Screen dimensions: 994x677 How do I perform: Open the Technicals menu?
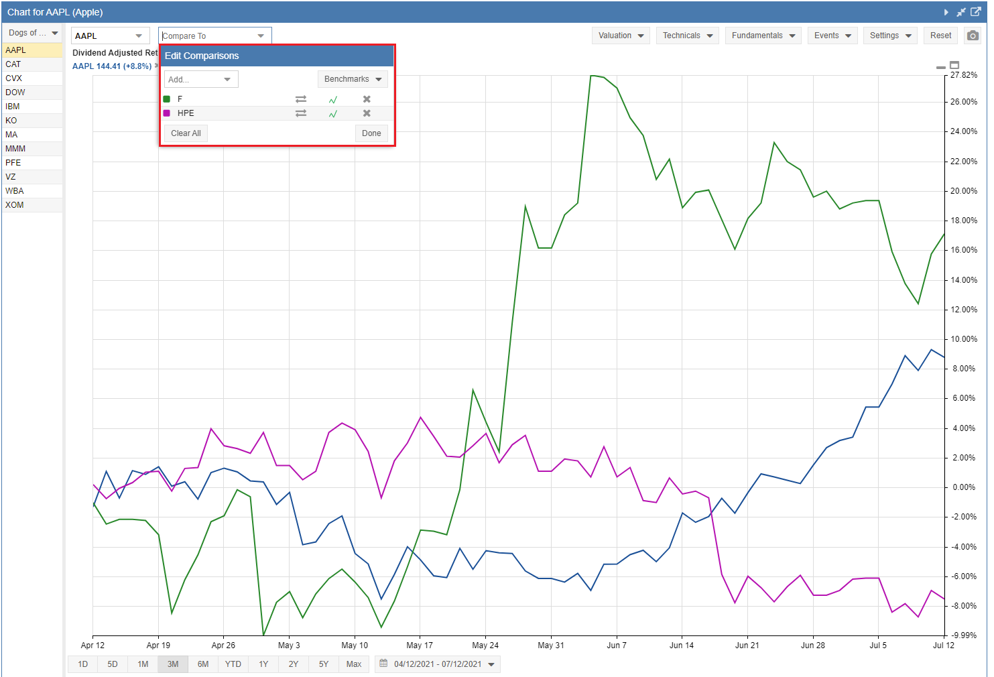(x=687, y=36)
